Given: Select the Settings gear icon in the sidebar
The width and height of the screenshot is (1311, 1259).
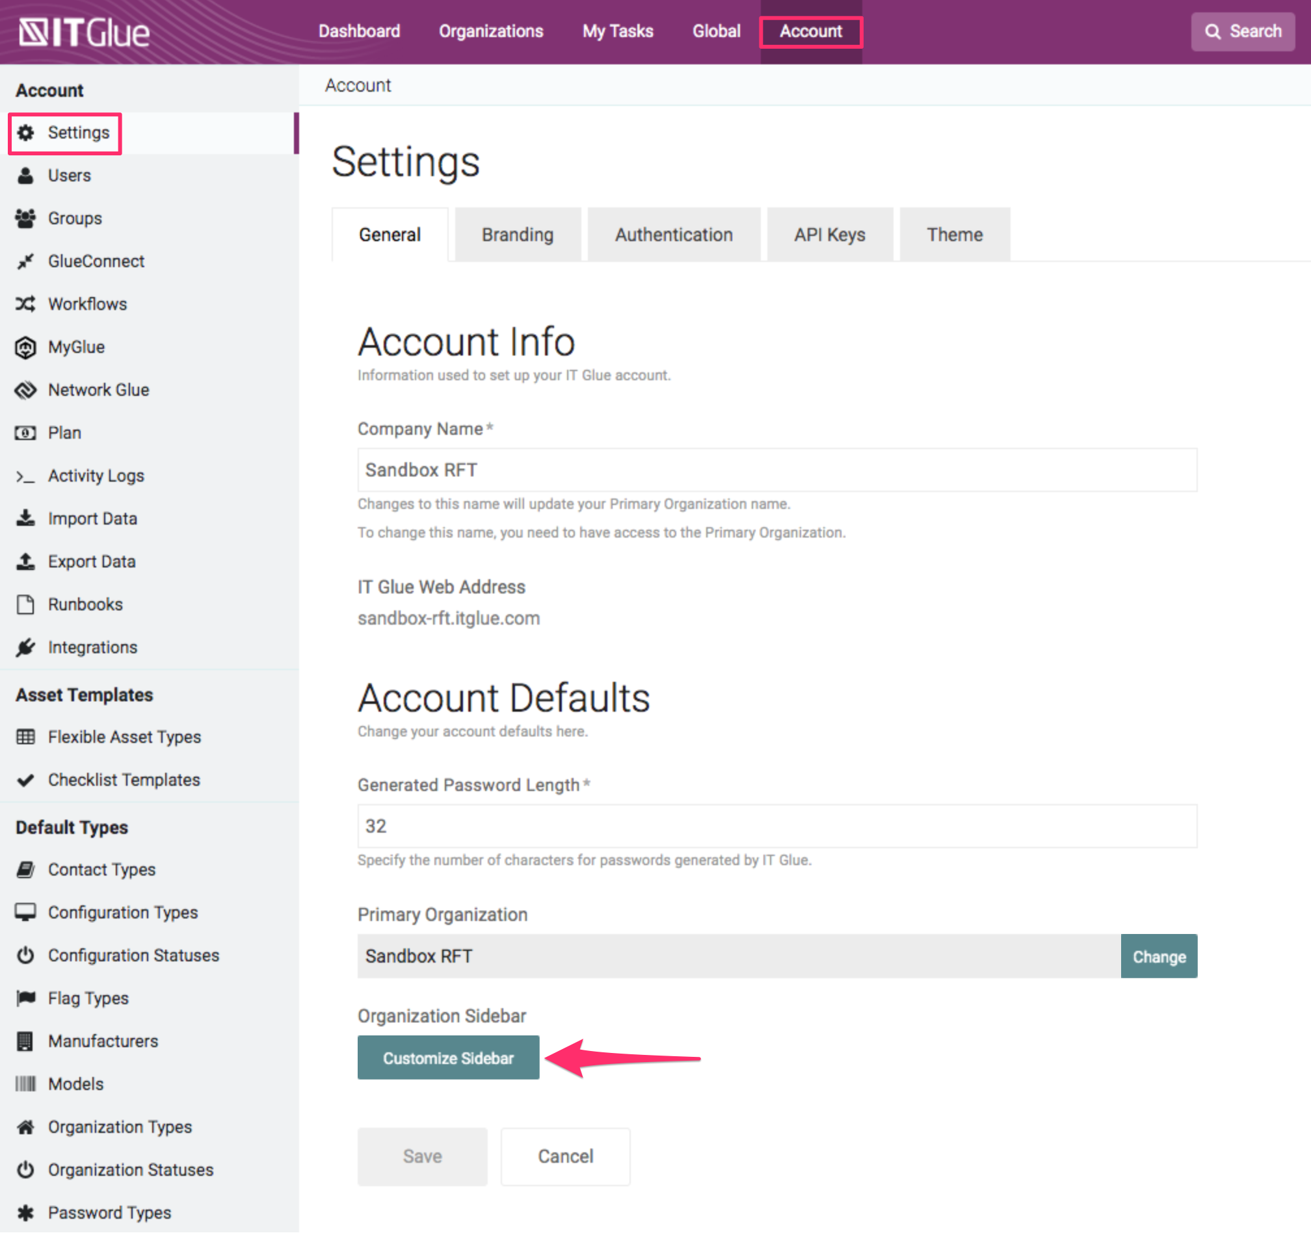Looking at the screenshot, I should [26, 133].
